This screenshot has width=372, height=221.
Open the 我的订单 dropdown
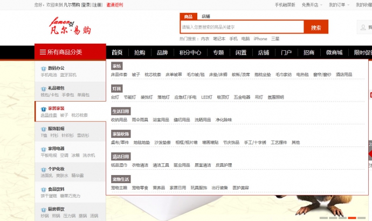pyautogui.click(x=339, y=5)
